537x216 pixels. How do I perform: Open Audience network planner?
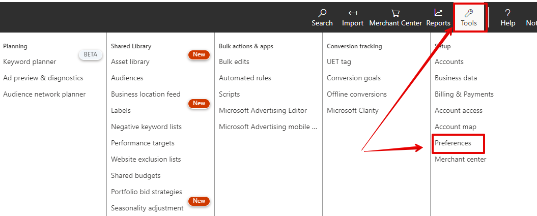coord(44,94)
